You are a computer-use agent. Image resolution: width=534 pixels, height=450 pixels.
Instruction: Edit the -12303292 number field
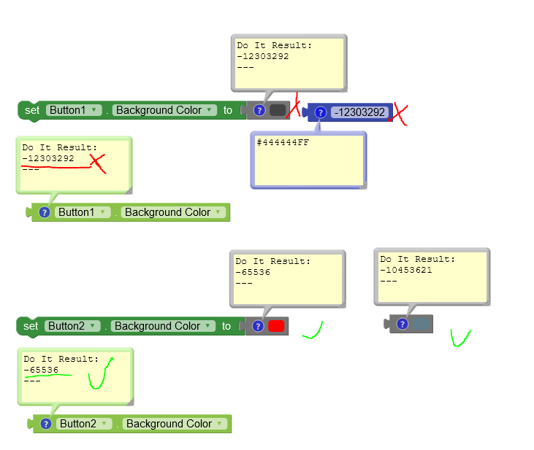(359, 112)
